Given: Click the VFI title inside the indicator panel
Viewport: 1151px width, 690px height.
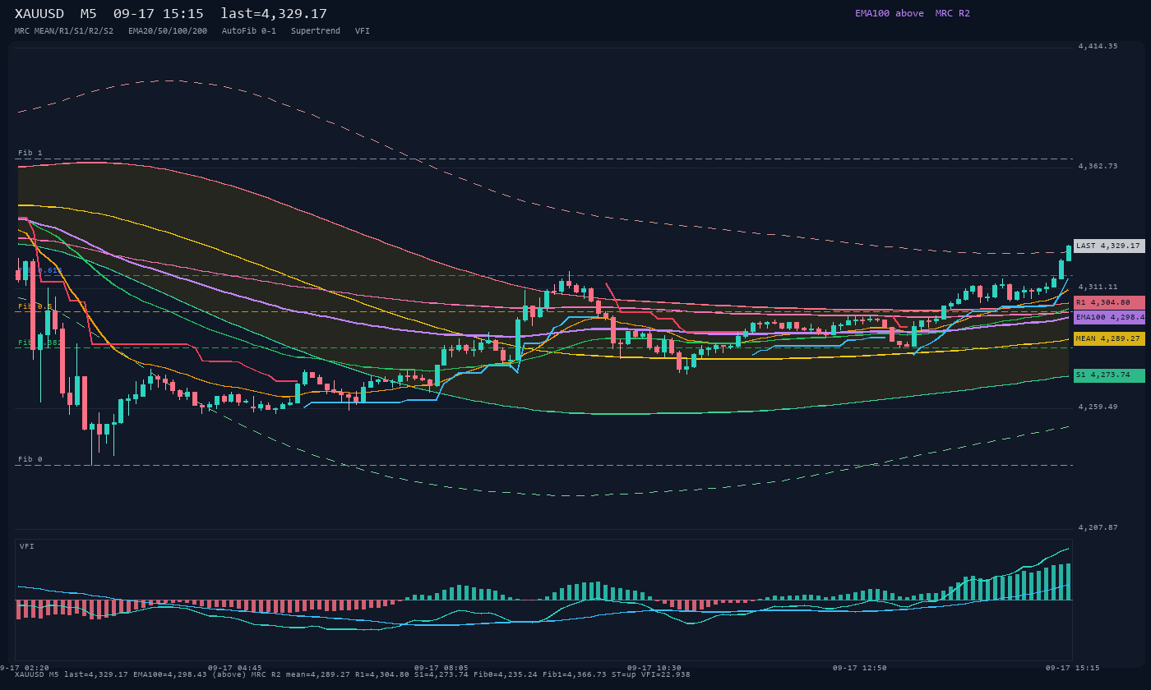Looking at the screenshot, I should tap(27, 546).
